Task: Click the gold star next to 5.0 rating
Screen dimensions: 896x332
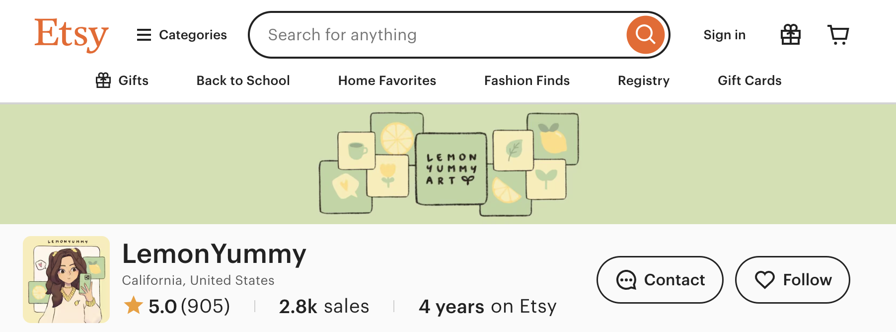Action: coord(133,306)
